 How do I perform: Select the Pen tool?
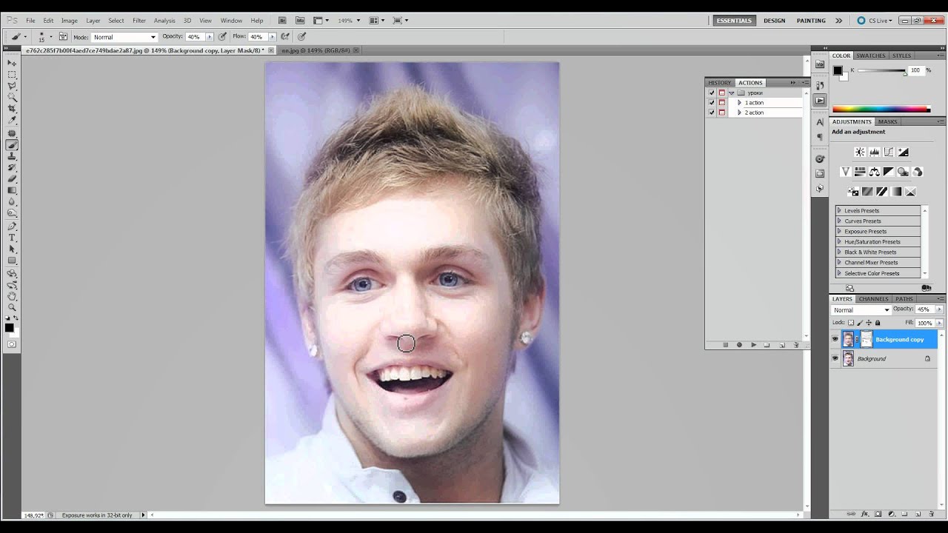pos(12,227)
